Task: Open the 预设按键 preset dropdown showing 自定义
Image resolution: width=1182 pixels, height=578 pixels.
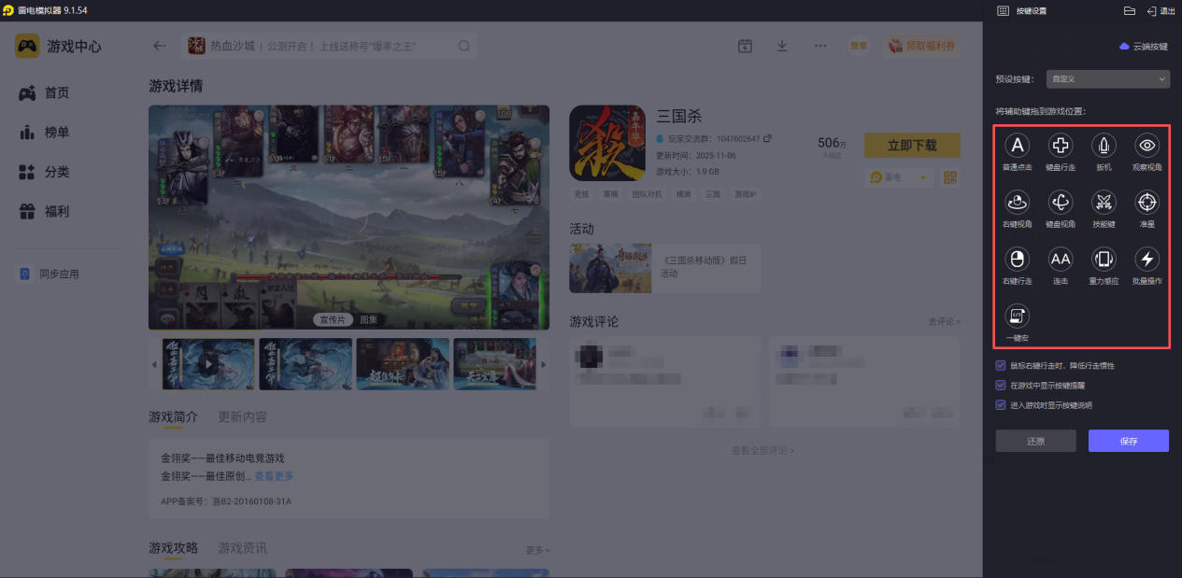Action: coord(1107,78)
